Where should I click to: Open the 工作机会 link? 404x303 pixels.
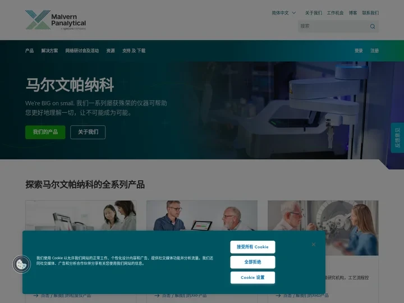pos(335,13)
